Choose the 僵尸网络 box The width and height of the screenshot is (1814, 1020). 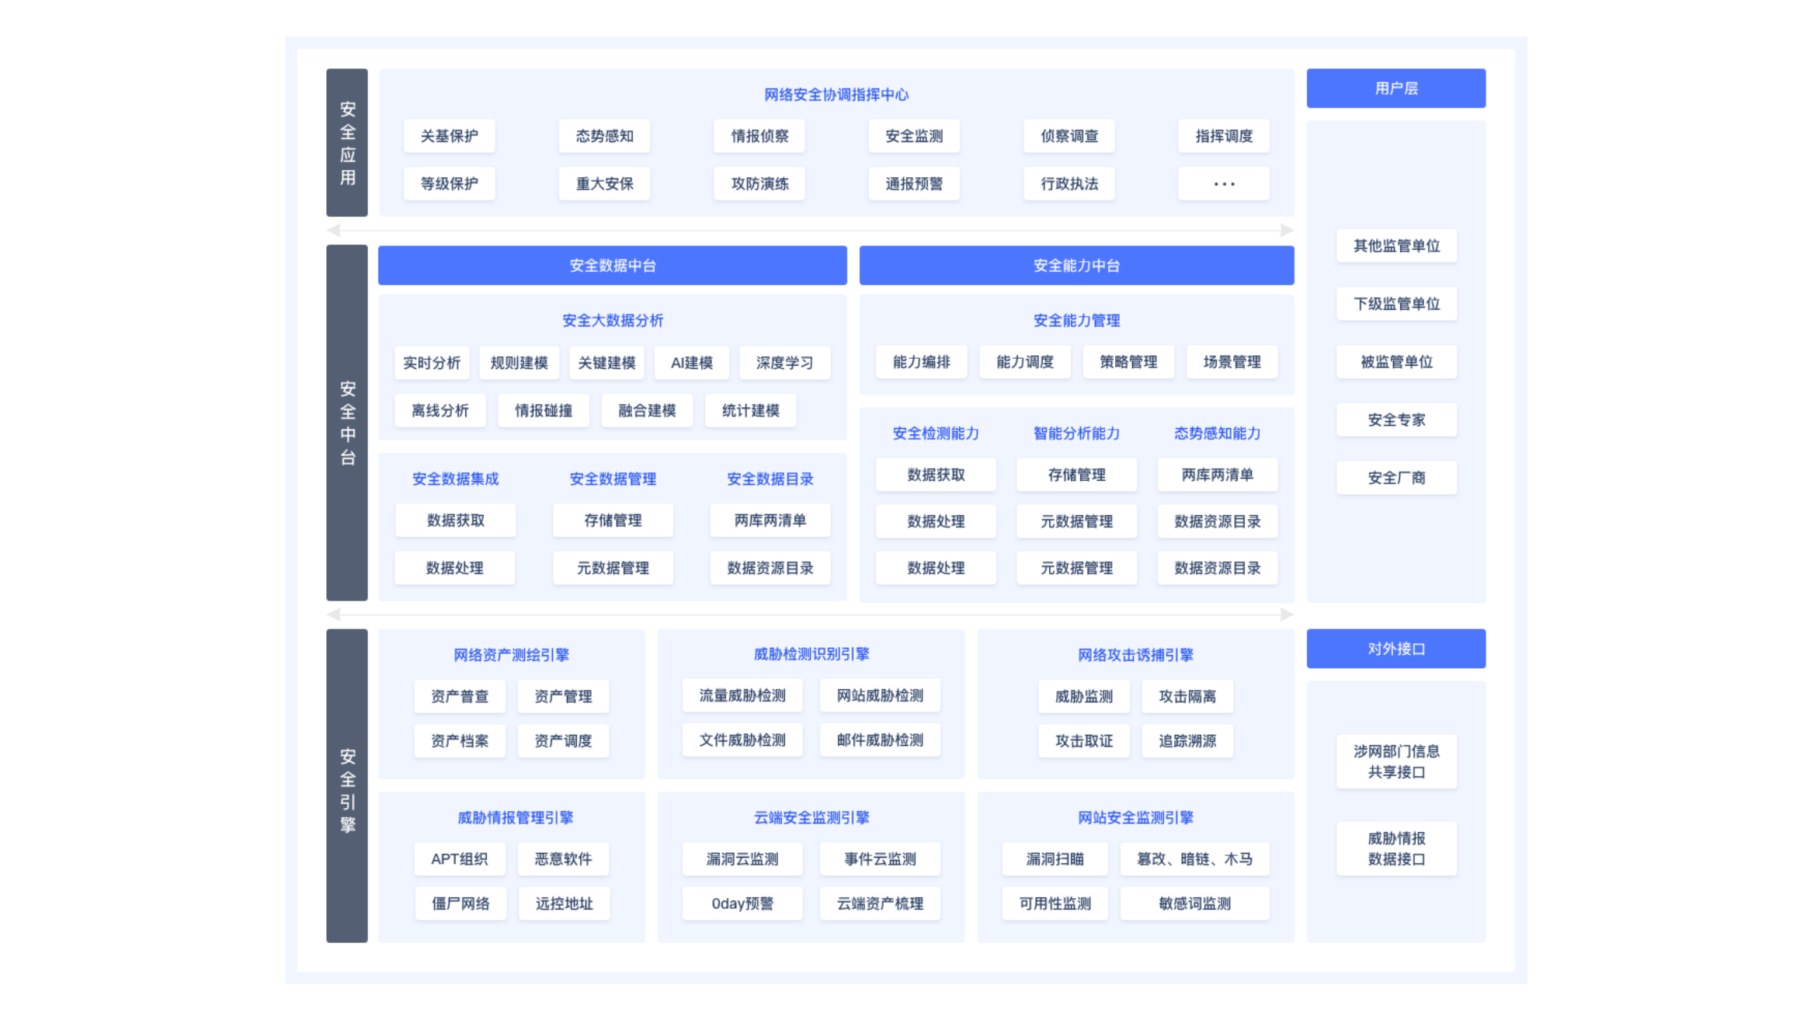(x=460, y=903)
